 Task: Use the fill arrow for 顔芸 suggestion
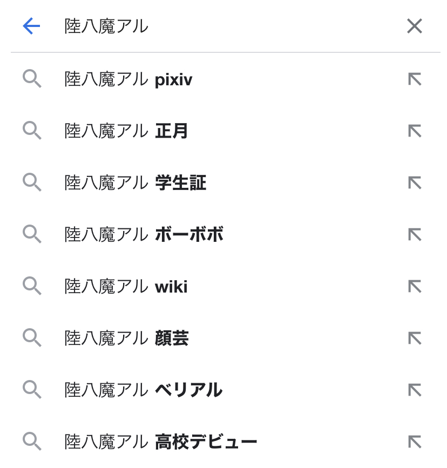(414, 338)
